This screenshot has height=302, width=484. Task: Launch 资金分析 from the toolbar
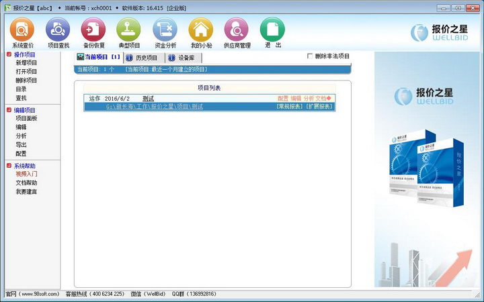(165, 30)
